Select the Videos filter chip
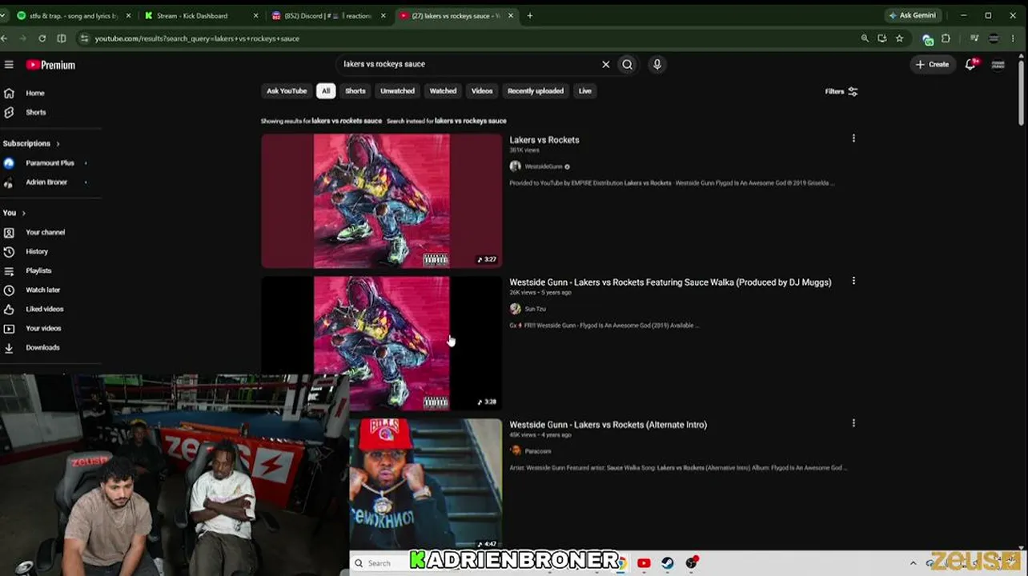The image size is (1028, 576). point(482,91)
